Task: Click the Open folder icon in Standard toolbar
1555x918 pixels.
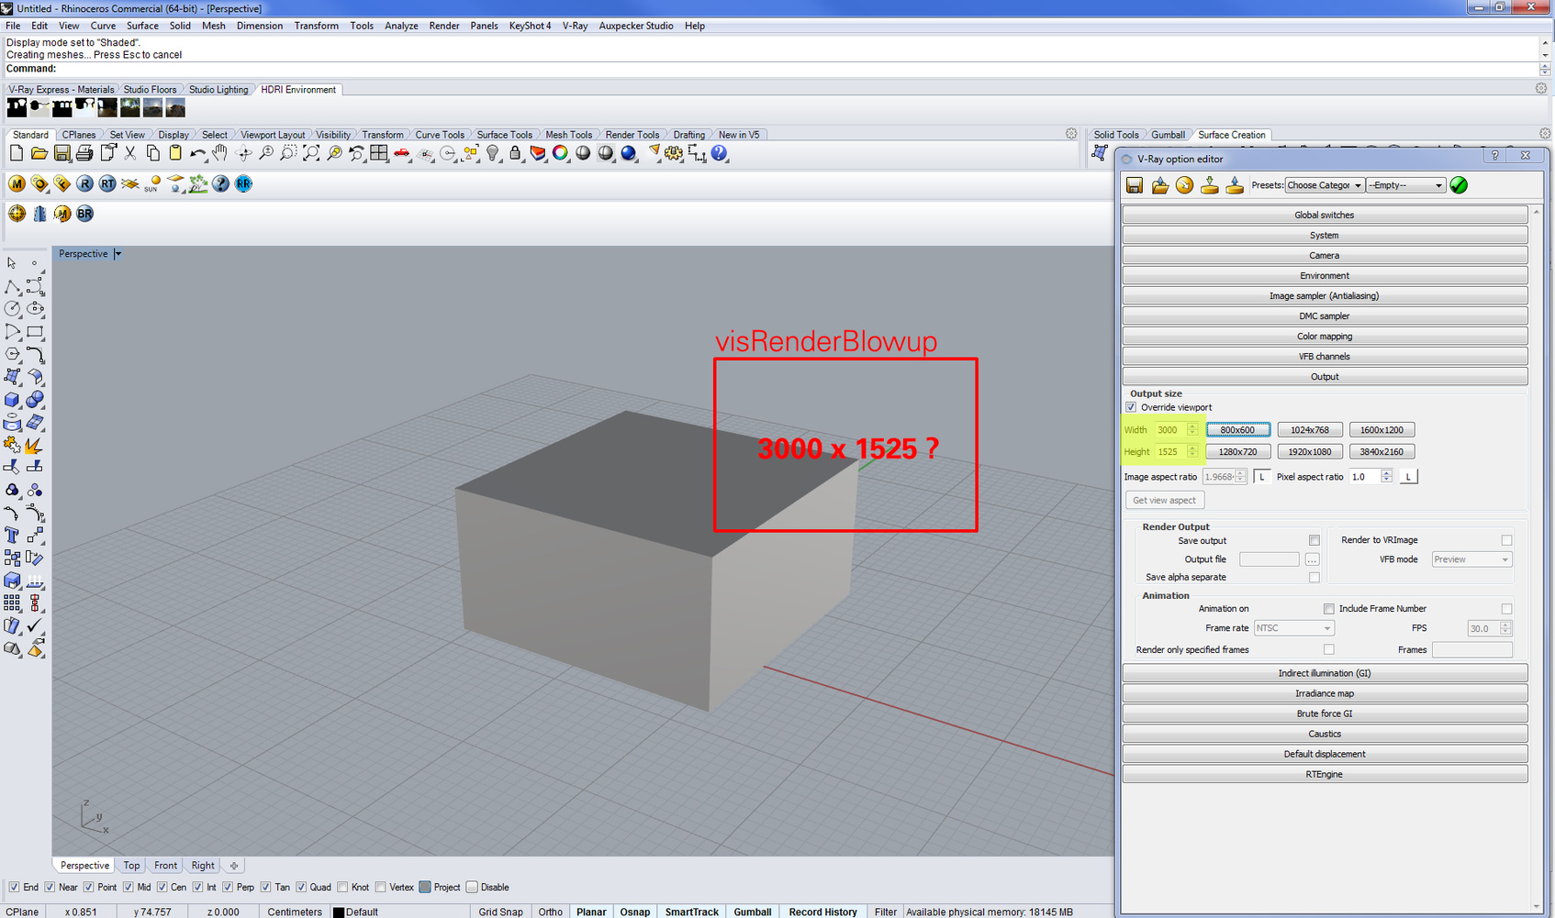Action: [39, 153]
